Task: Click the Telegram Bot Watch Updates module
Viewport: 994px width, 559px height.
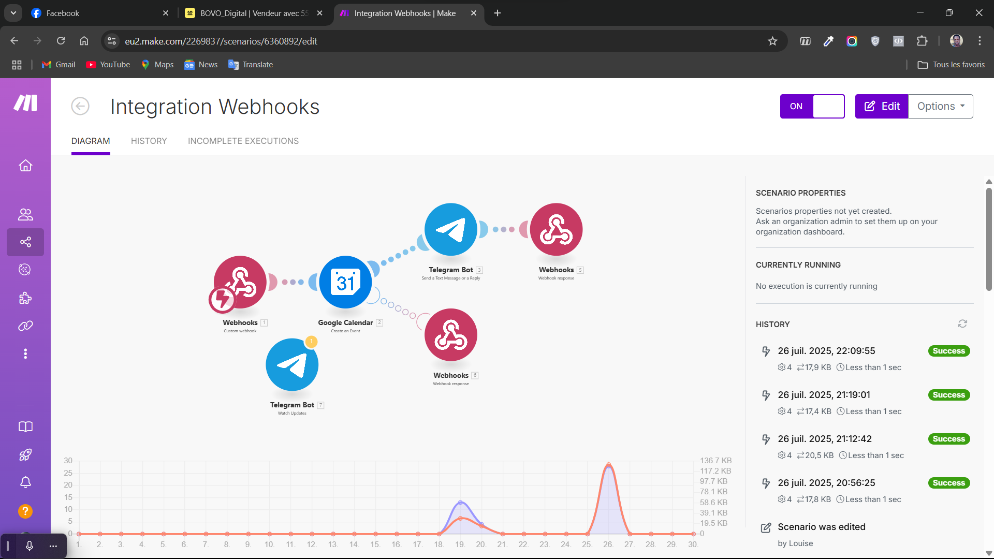Action: click(292, 365)
